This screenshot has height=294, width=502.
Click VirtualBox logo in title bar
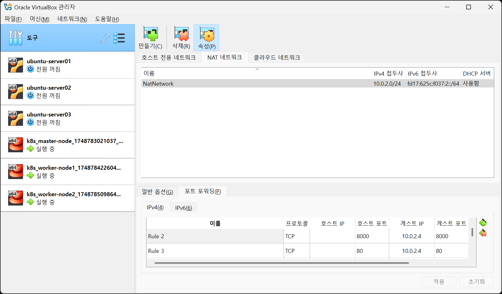click(8, 7)
